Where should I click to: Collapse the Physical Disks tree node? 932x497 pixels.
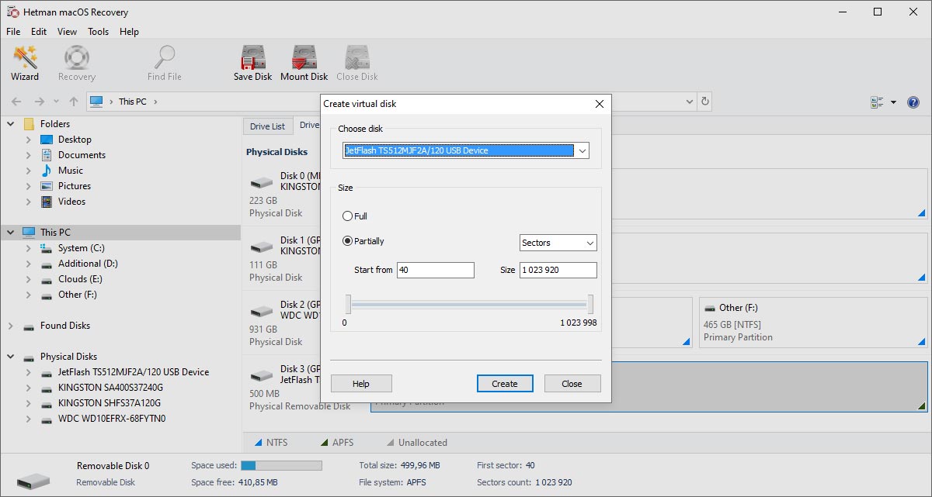11,357
